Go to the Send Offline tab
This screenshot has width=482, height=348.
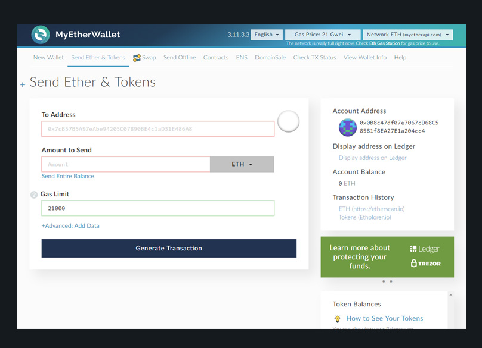(180, 58)
